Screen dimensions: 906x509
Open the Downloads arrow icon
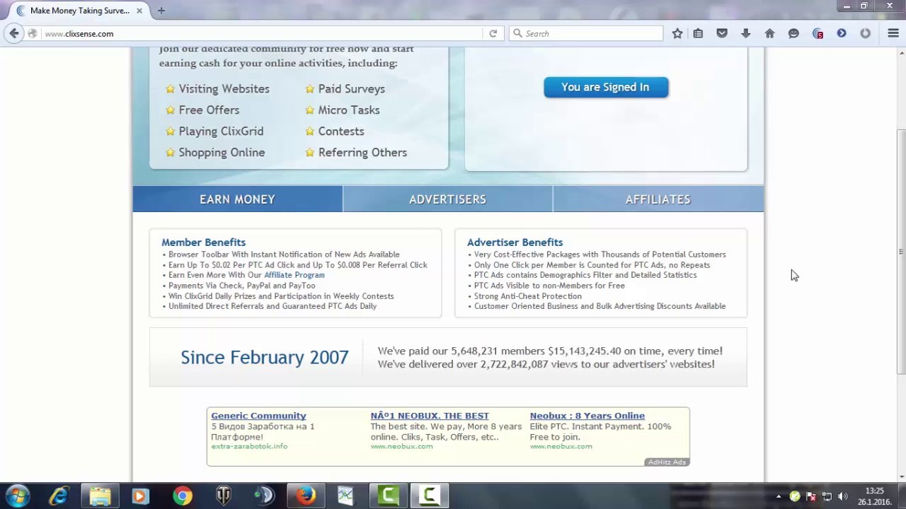(x=746, y=33)
